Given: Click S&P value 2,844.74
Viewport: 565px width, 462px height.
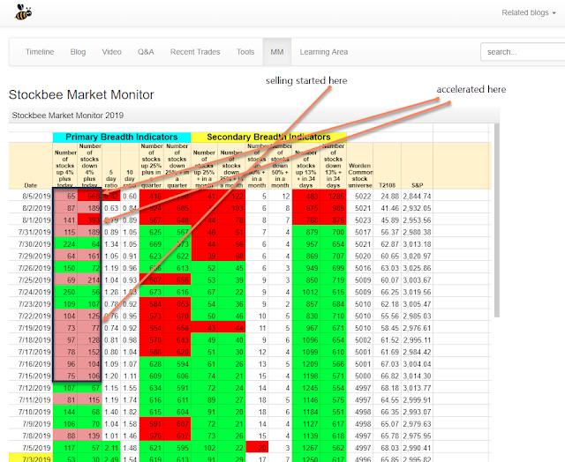Looking at the screenshot, I should pyautogui.click(x=417, y=197).
